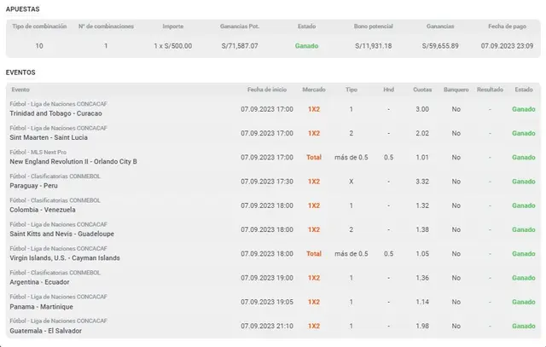Sort by the Cuotas column header
Screen dimensions: 546x347
coord(421,90)
